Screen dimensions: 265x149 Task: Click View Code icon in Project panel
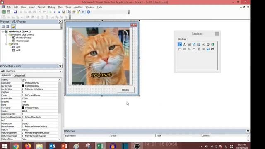point(3,26)
